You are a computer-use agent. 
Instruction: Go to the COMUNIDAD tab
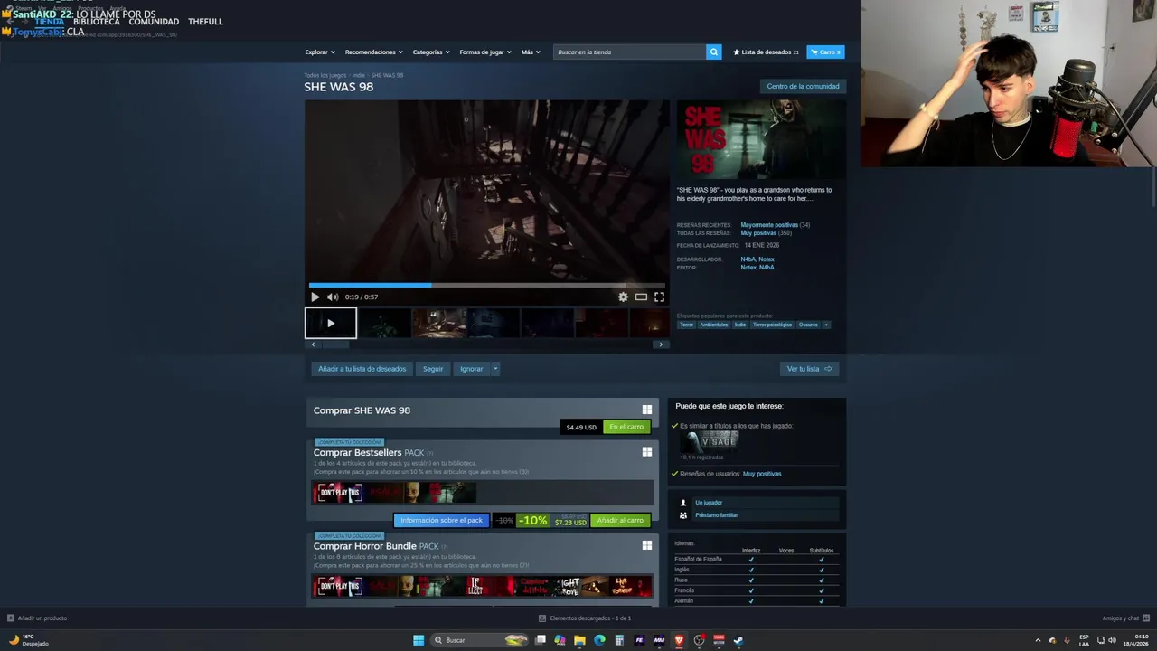[154, 22]
